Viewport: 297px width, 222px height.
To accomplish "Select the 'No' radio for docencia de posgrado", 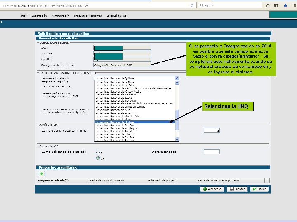I will 98,158.
